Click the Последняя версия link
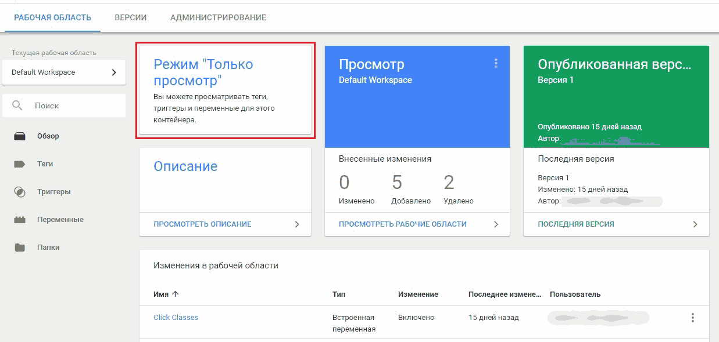 pos(576,224)
